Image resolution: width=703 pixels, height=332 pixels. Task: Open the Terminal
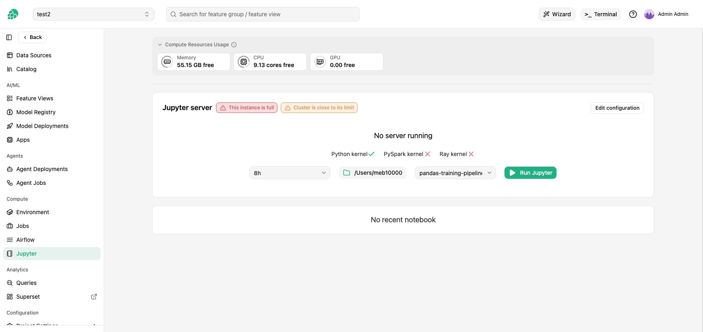(x=601, y=14)
